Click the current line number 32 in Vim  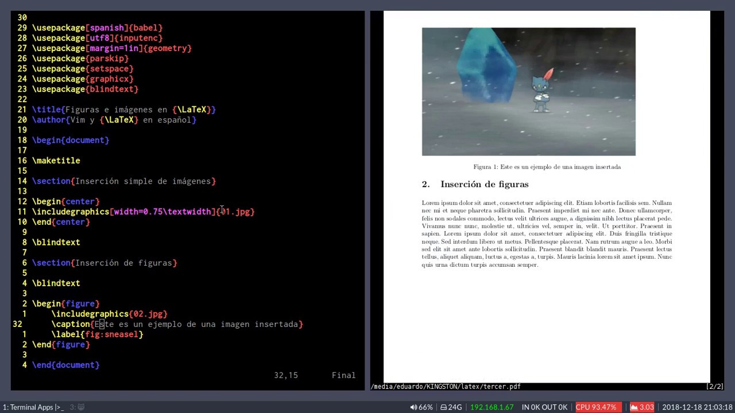17,324
